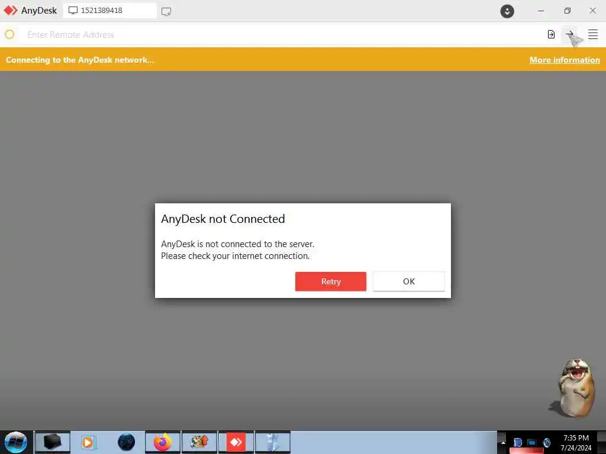
Task: Open the dark globe taskbar app
Action: (x=127, y=442)
